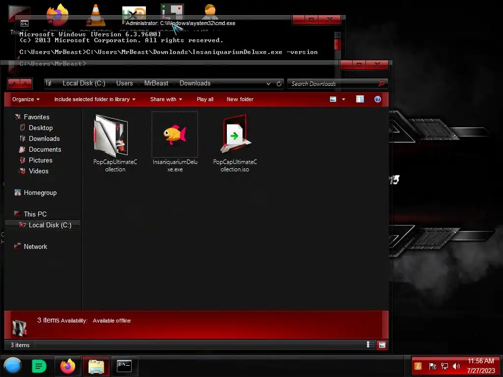Screen dimensions: 503x377
Task: Open Videos in navigation pane
Action: [38, 171]
